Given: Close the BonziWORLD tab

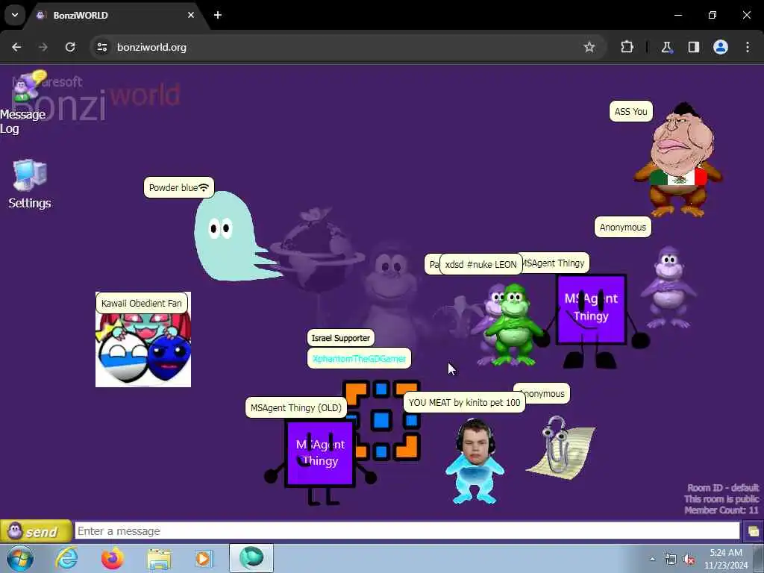Looking at the screenshot, I should [x=191, y=15].
